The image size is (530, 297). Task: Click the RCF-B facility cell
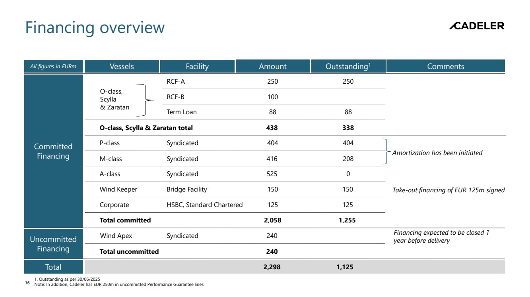pos(175,97)
